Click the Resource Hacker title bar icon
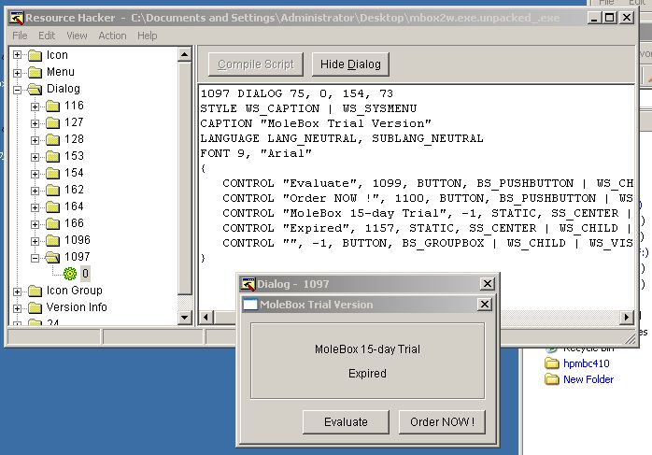The height and width of the screenshot is (455, 652). click(17, 18)
